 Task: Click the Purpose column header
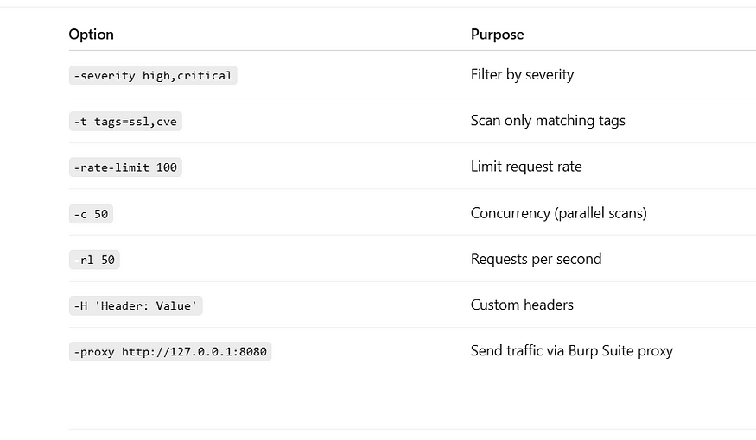tap(497, 35)
